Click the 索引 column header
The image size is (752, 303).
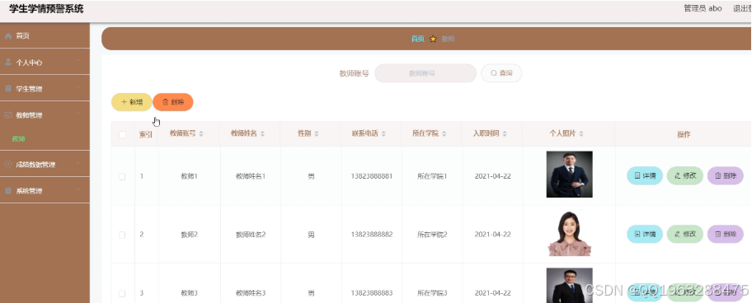tap(146, 134)
